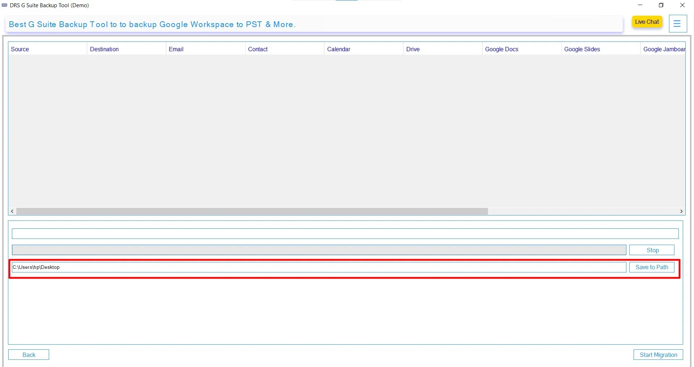Image resolution: width=694 pixels, height=367 pixels.
Task: Open the hamburger menu icon
Action: coord(677,24)
